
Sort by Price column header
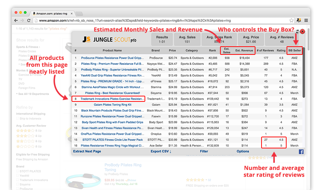172,51
